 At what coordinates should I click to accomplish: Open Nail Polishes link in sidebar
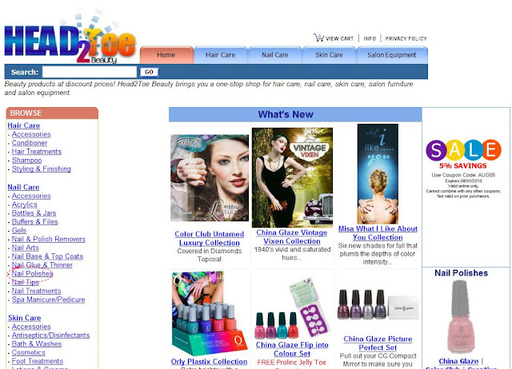pyautogui.click(x=32, y=274)
